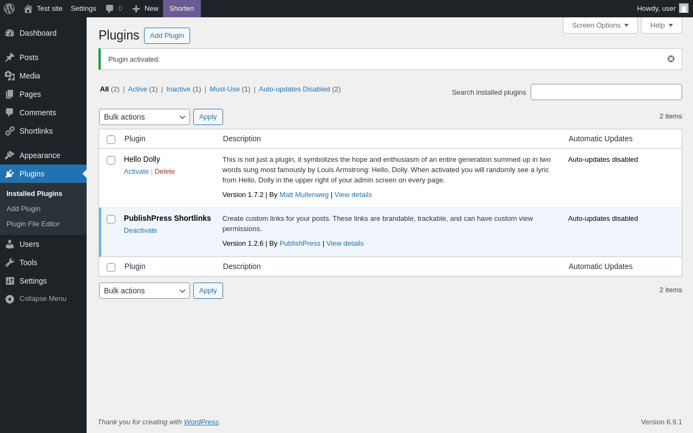Click Hello Dolly auto-updates disabled text

(603, 160)
